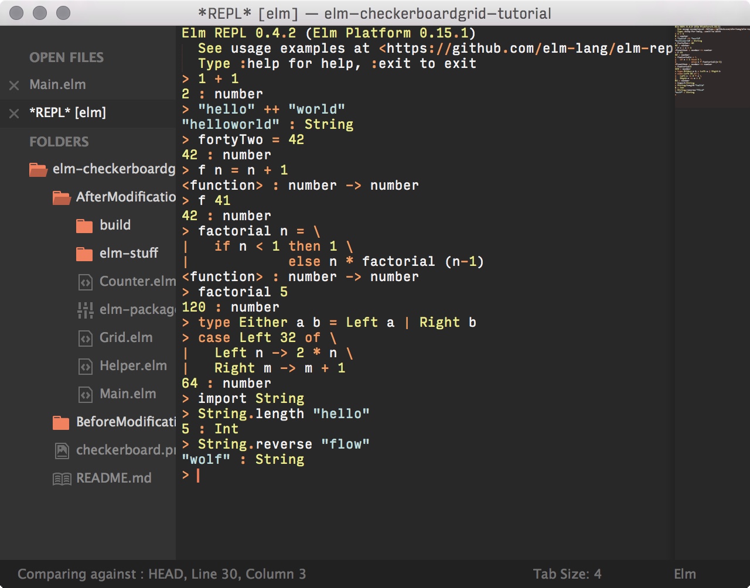Image resolution: width=750 pixels, height=588 pixels.
Task: Switch to Main.elm in Open Files
Action: tap(58, 85)
